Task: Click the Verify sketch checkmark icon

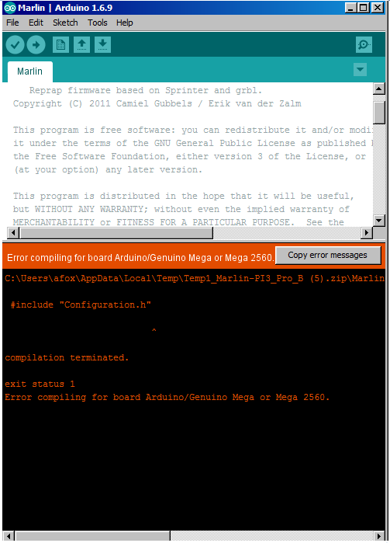Action: 15,45
